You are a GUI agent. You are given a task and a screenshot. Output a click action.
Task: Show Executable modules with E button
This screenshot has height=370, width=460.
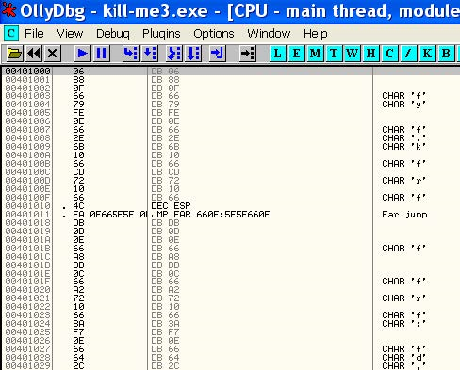[296, 54]
